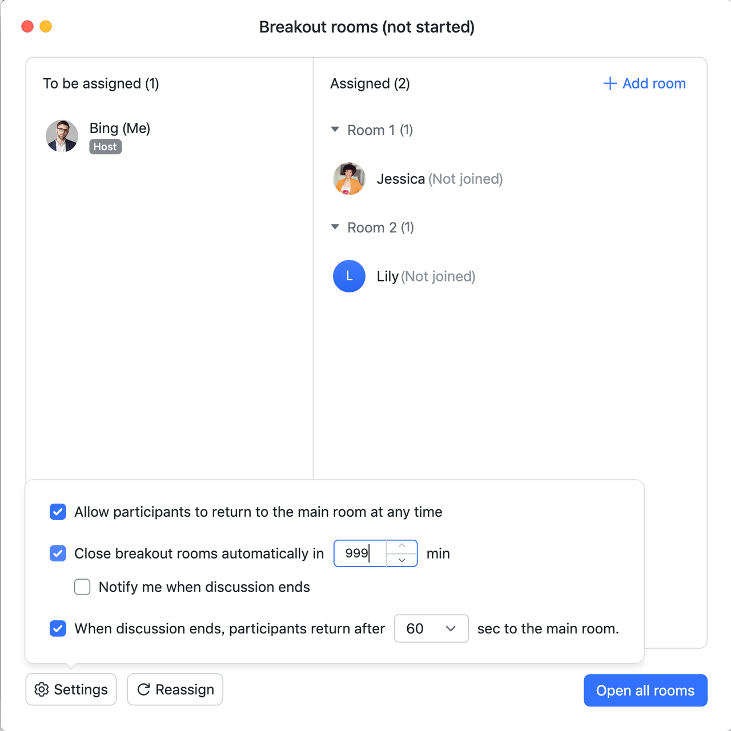This screenshot has width=731, height=731.
Task: Uncheck allow participants to return anytime
Action: click(58, 512)
